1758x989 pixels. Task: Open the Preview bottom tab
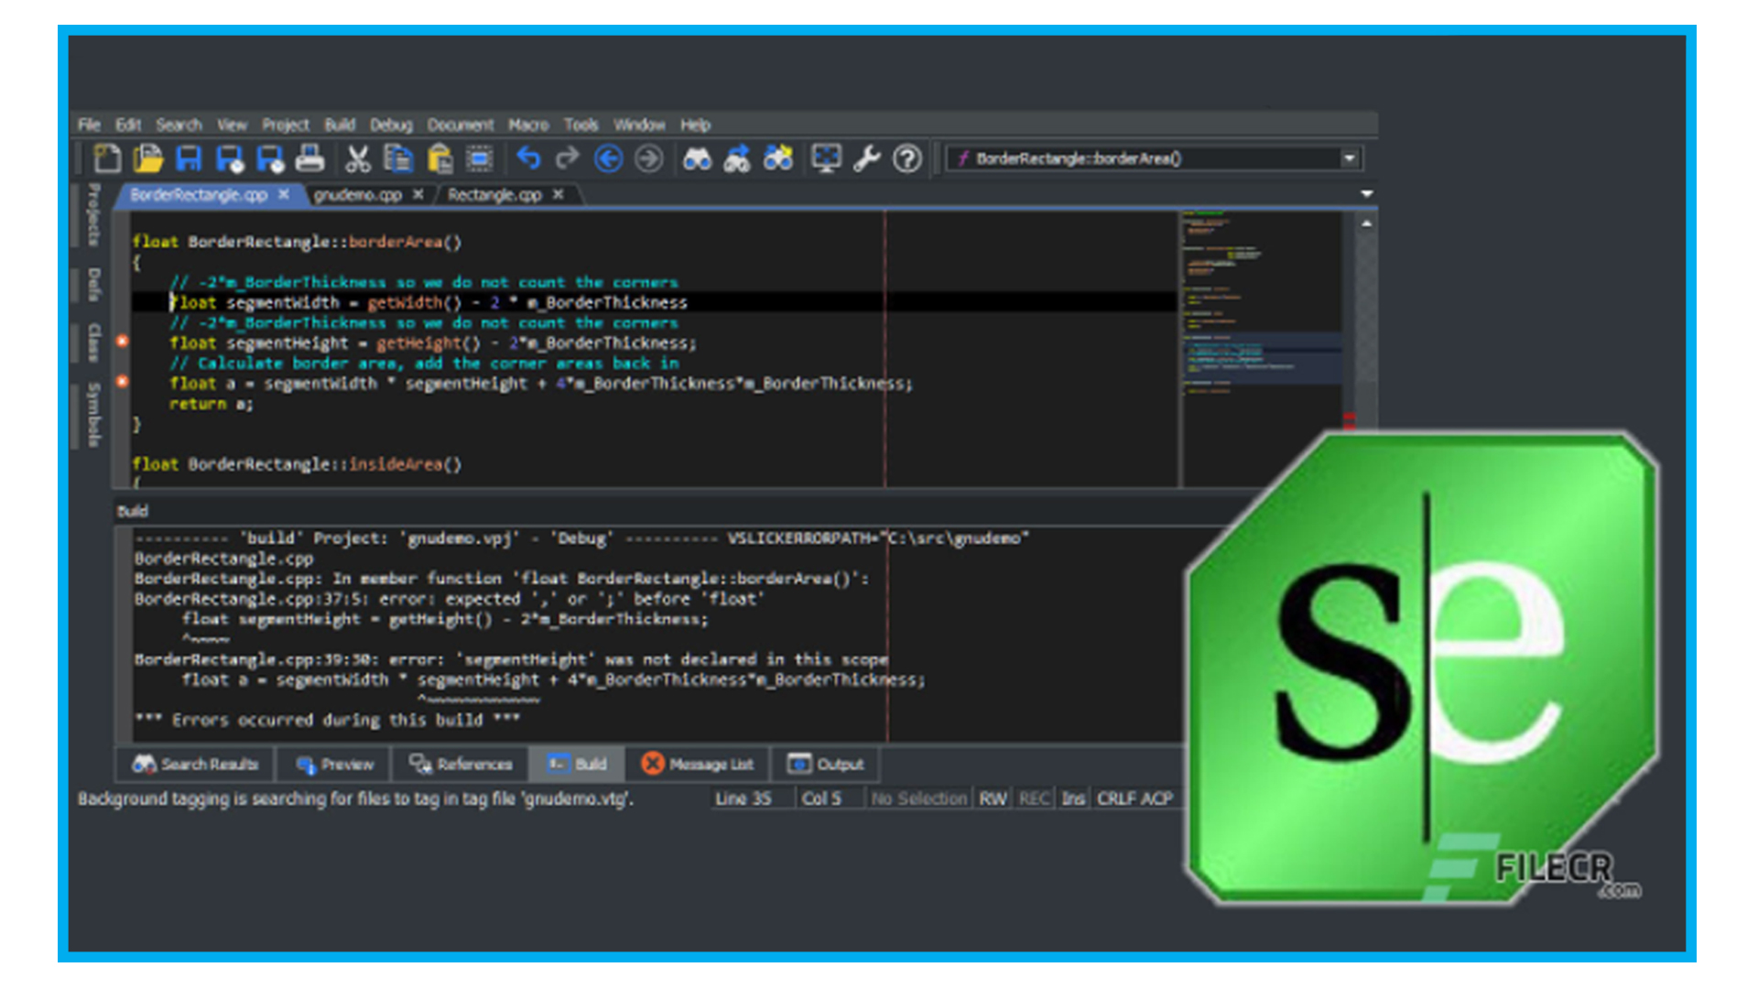334,764
